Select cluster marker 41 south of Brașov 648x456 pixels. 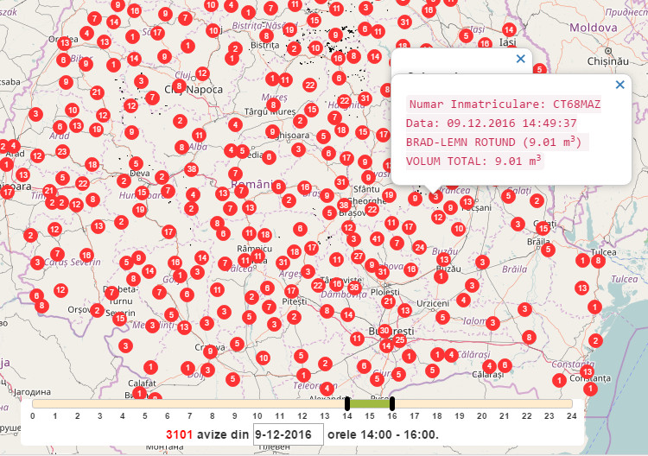[377, 238]
